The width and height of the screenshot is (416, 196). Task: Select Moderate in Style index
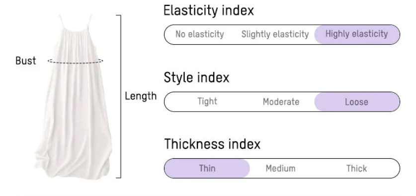[281, 102]
